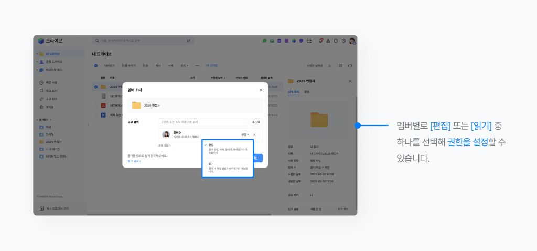Check the PDF file row checkbox

point(95,106)
